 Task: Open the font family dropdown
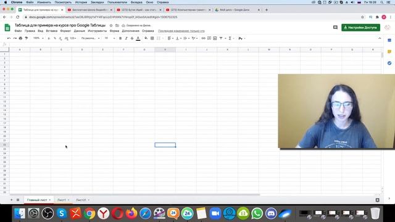90,38
